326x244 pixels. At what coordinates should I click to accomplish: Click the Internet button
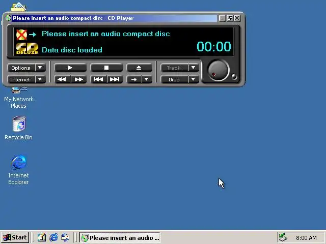pos(21,80)
